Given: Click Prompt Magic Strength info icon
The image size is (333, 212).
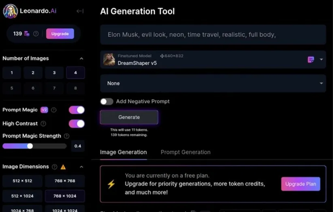Looking at the screenshot, I should 67,136.
